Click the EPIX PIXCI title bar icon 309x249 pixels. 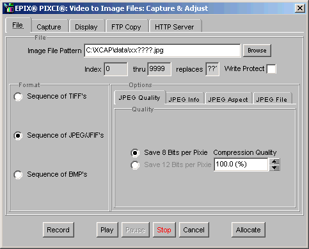(x=8, y=8)
